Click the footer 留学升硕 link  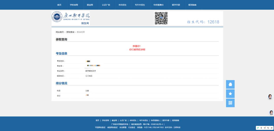[x=166, y=120]
